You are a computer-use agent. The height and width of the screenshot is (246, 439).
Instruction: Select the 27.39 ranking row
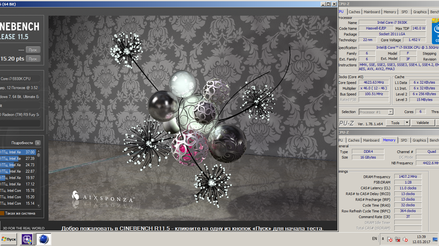pyautogui.click(x=18, y=159)
